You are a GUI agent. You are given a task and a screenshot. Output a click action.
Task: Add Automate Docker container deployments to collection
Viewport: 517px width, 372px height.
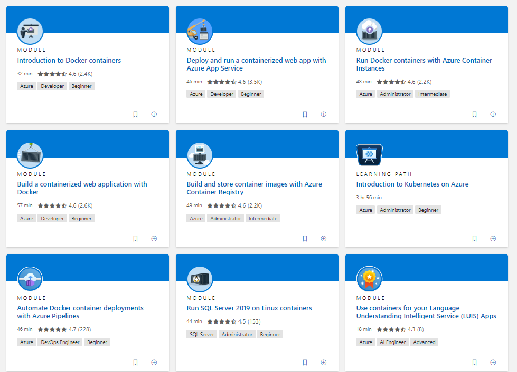point(154,362)
